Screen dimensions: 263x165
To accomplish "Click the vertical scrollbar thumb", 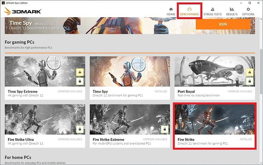I will 261,72.
